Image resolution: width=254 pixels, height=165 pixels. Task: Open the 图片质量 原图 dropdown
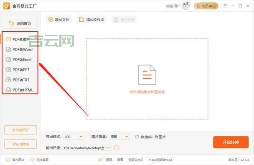tap(119, 137)
